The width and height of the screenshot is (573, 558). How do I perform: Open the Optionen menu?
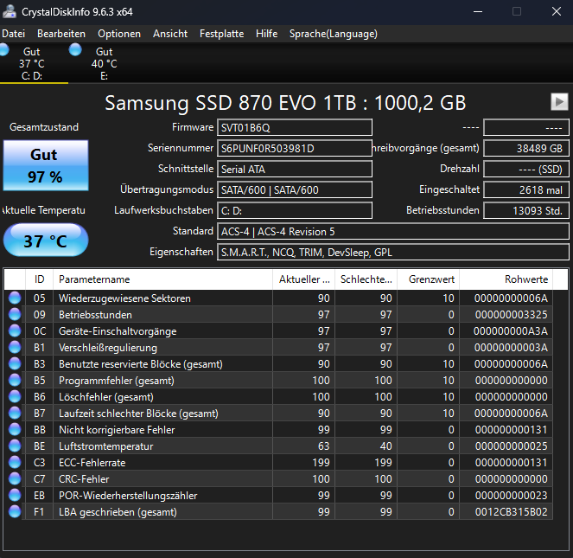click(119, 34)
